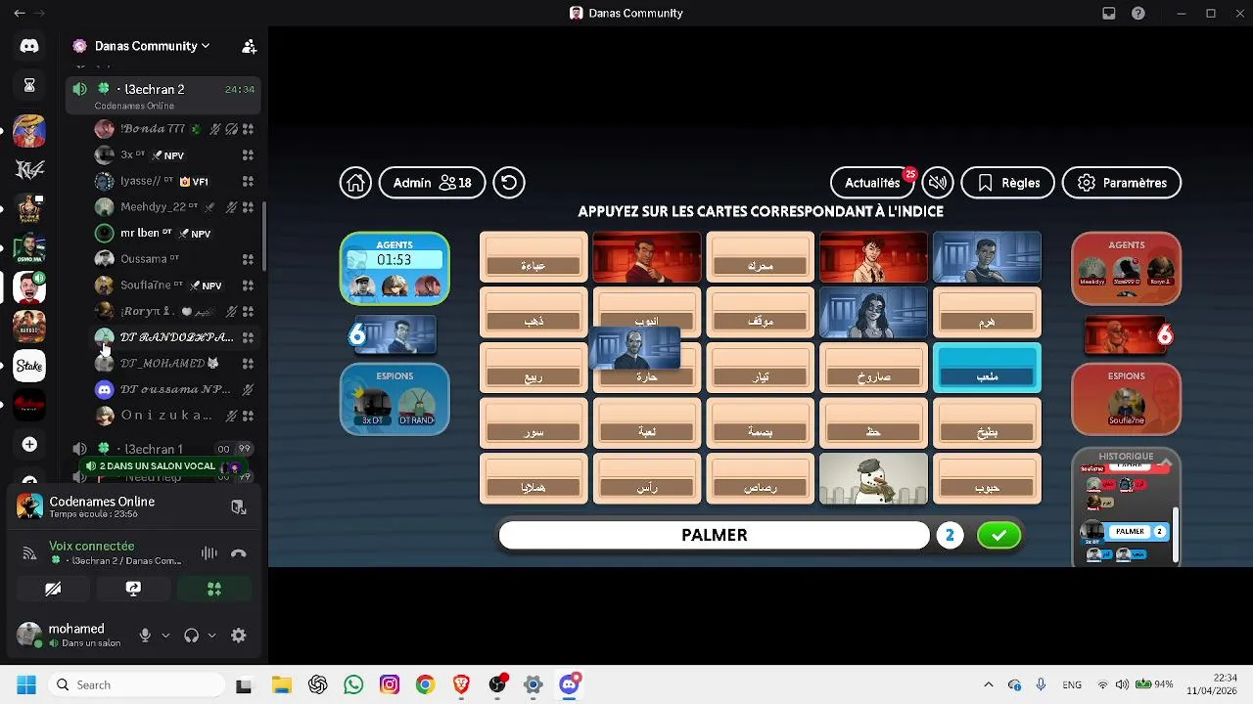1253x704 pixels.
Task: Select the highlighted blue card ملعب
Action: [987, 368]
